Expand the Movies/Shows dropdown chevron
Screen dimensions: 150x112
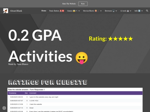point(101,11)
